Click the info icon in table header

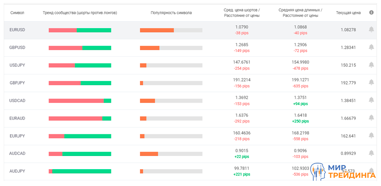click(x=372, y=12)
